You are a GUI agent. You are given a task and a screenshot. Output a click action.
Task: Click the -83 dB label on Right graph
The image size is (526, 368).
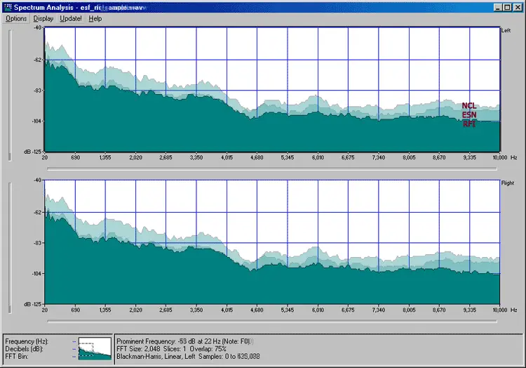(38, 243)
